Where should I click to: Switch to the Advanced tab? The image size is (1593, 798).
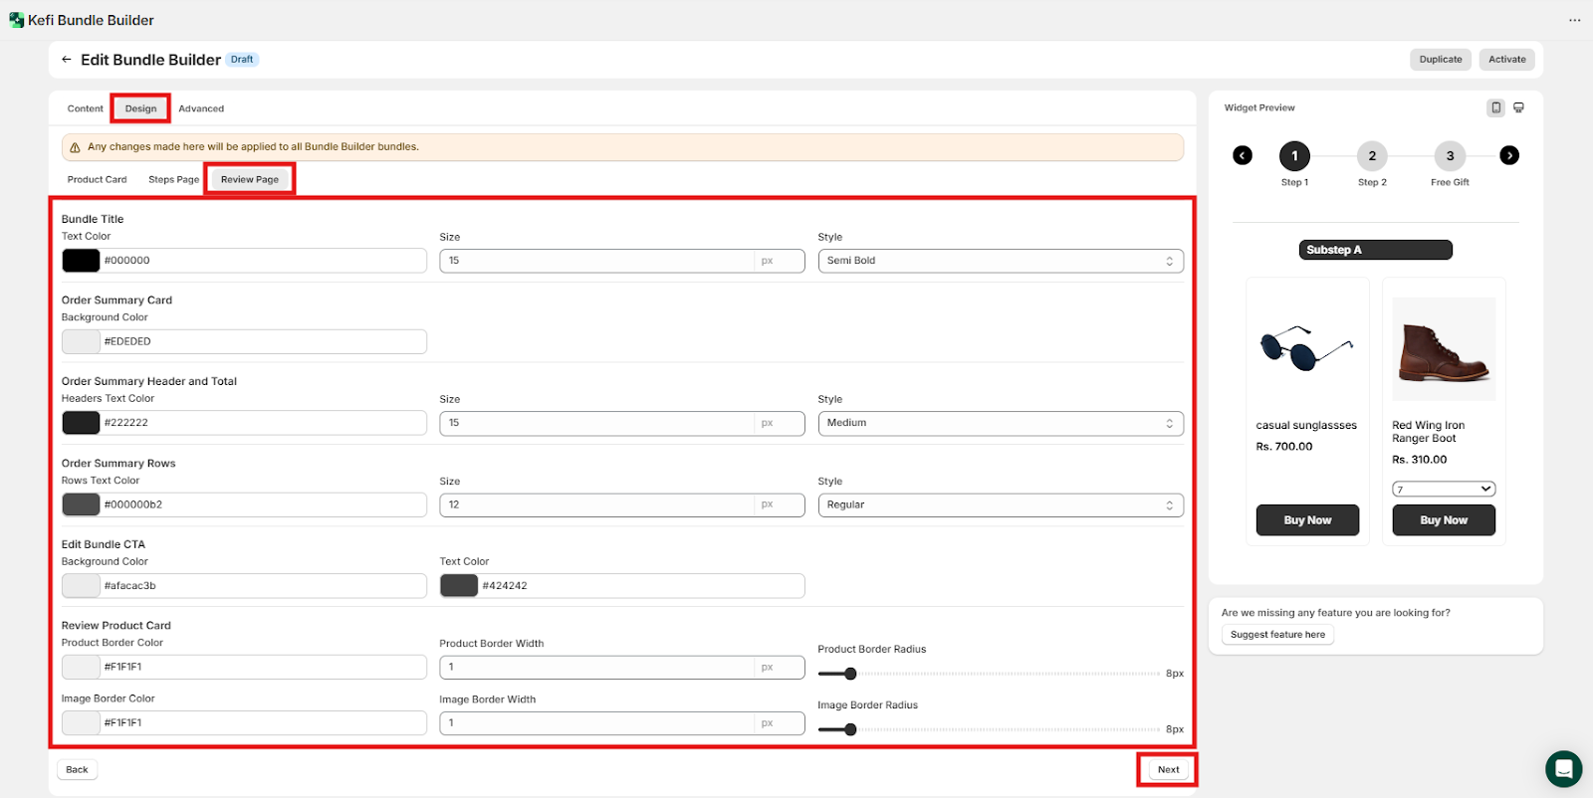201,108
